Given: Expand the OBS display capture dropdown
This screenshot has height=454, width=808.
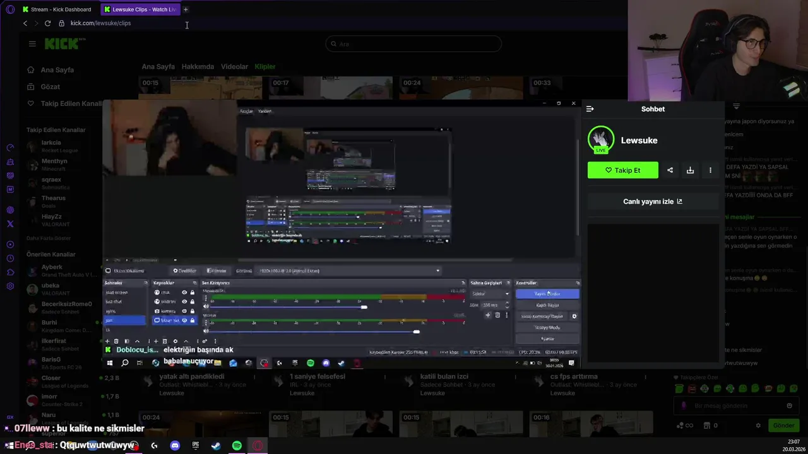Looking at the screenshot, I should (x=437, y=271).
